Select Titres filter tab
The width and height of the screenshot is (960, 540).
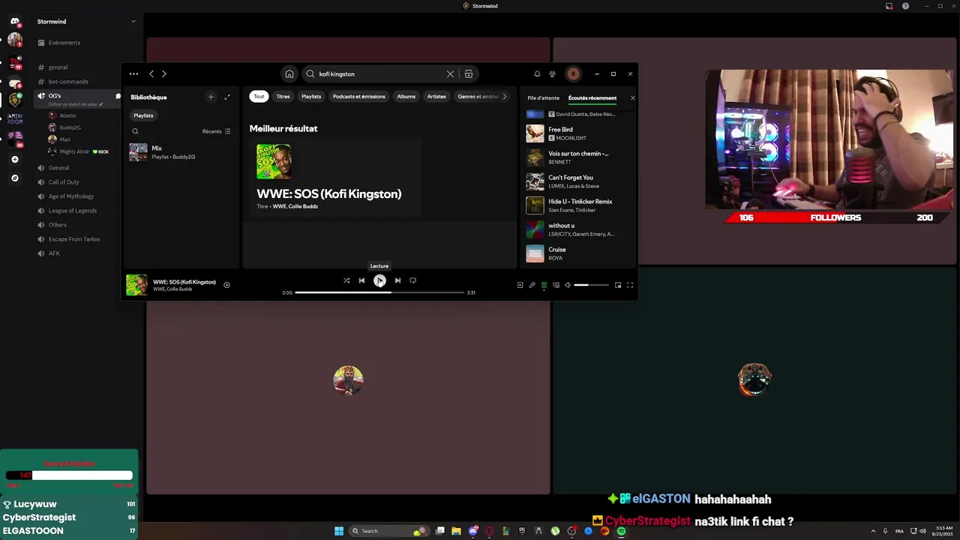click(283, 97)
